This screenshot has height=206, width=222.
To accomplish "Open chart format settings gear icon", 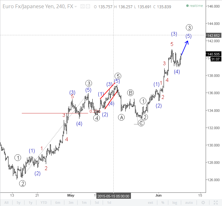I will tap(88, 6).
